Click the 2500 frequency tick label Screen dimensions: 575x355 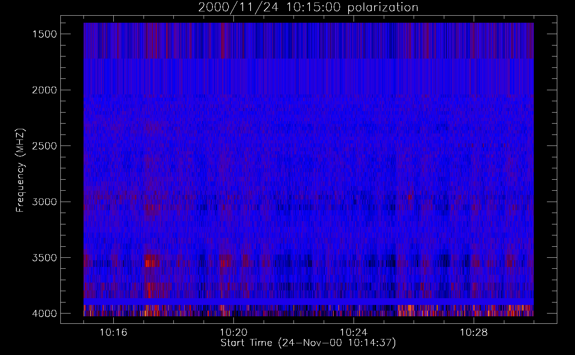tap(44, 146)
